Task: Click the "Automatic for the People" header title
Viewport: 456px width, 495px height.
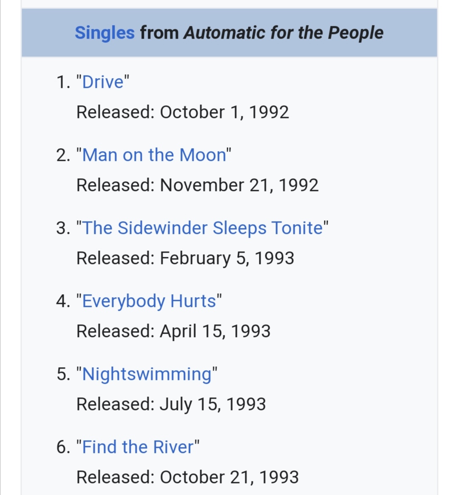Action: point(283,33)
